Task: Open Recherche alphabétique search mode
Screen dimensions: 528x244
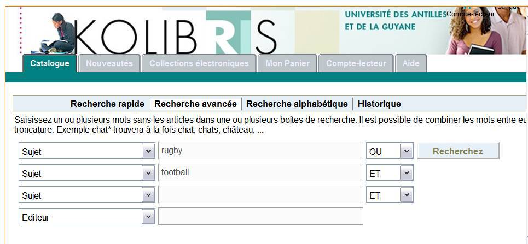Action: [297, 104]
